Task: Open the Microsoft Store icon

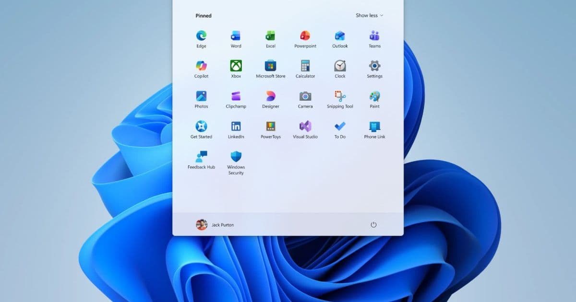Action: 270,66
